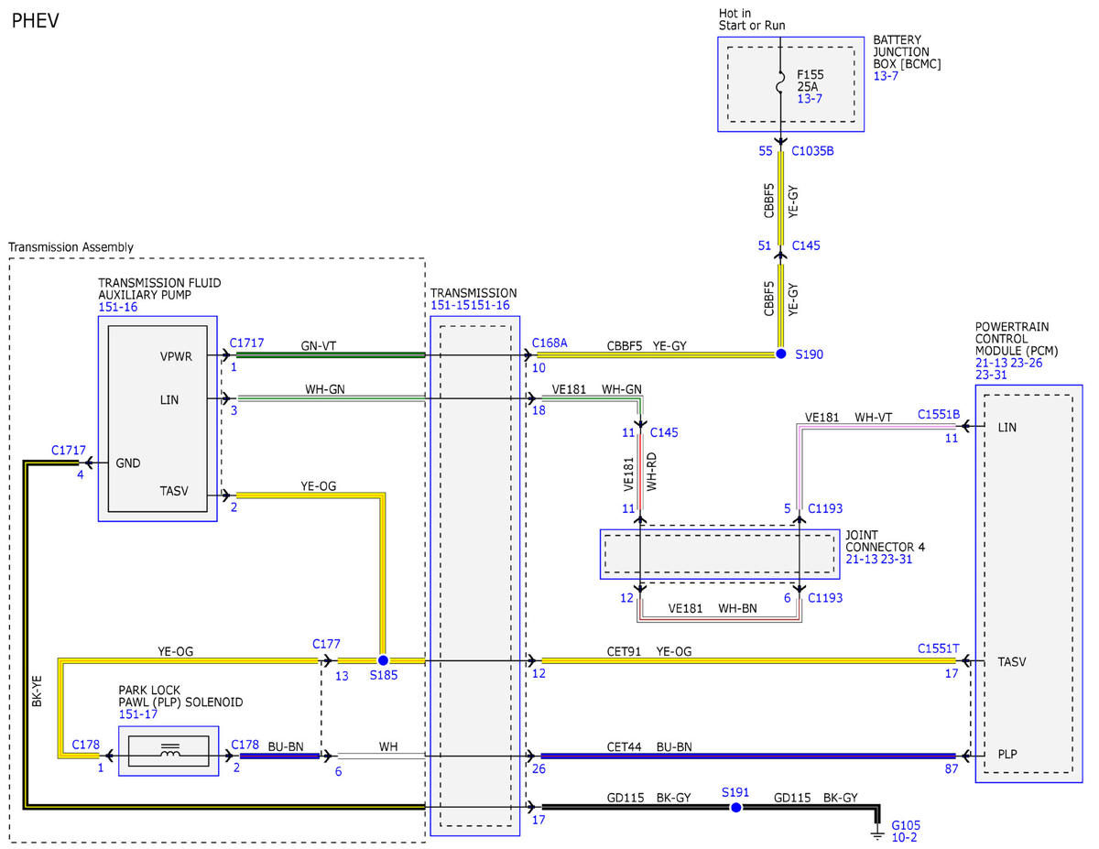Click the S190 splice dot
This screenshot has width=1099, height=849.
780,354
